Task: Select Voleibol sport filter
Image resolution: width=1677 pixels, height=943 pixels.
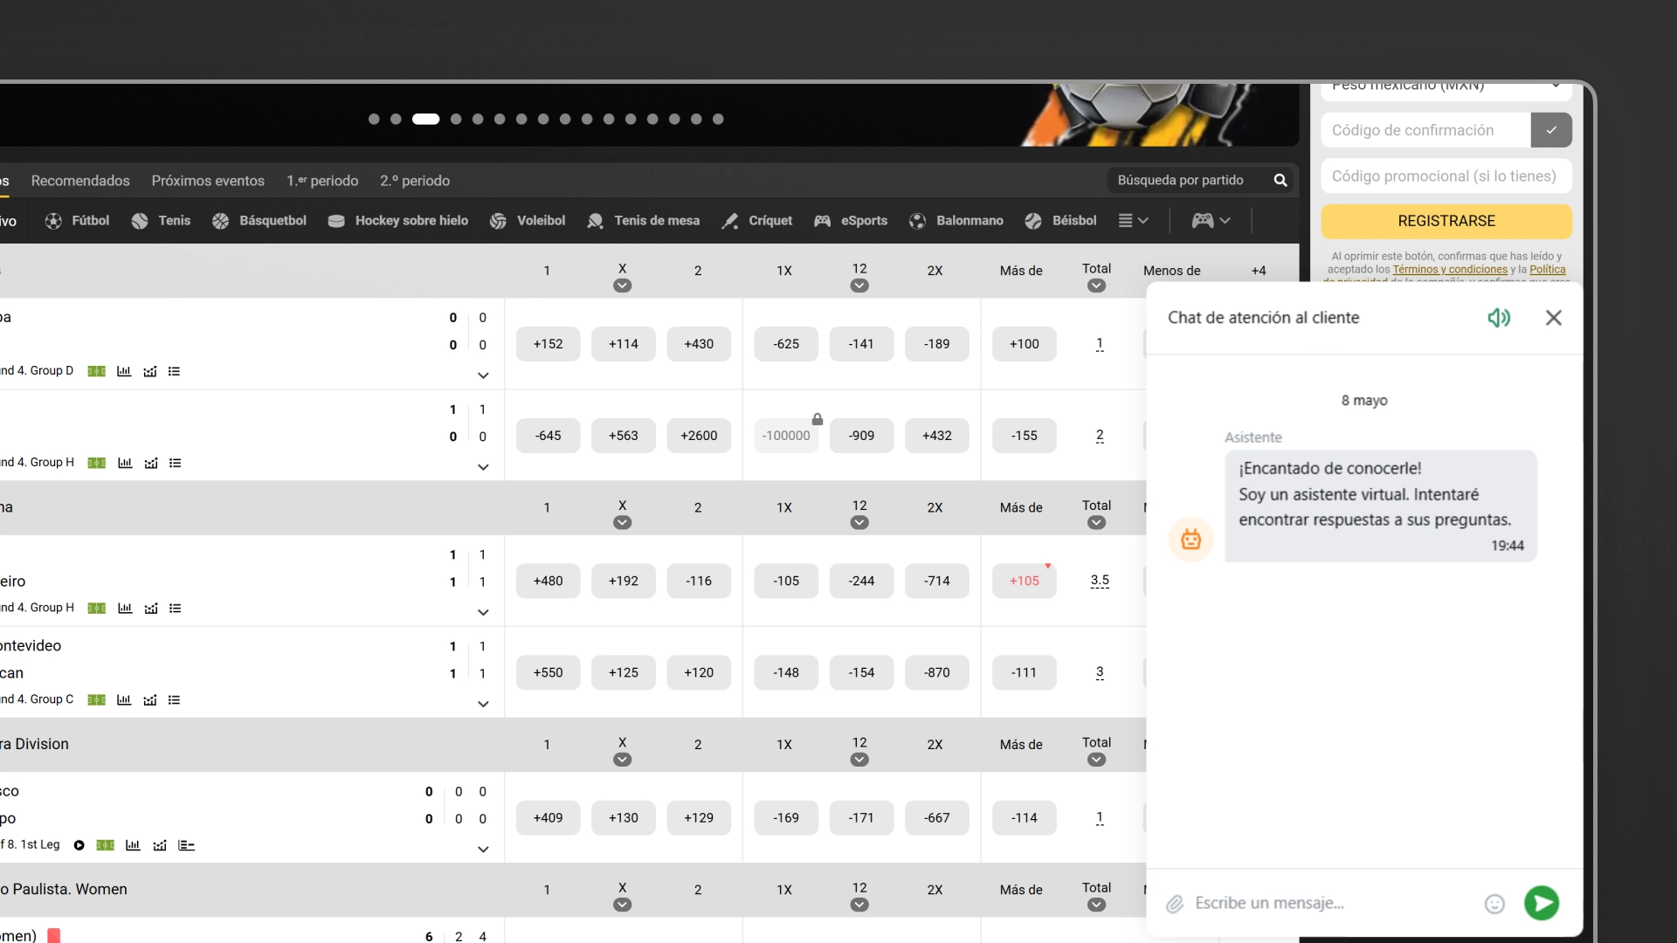Action: tap(528, 221)
